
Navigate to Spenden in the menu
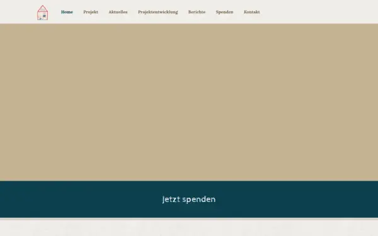[x=224, y=12]
